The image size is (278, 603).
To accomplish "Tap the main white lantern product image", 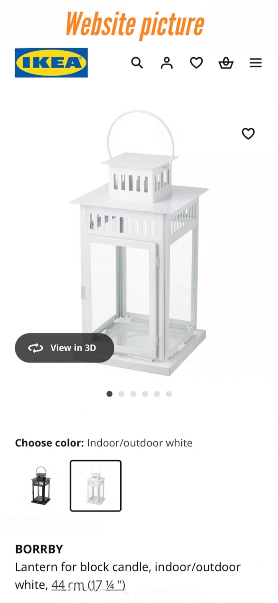I will 139,243.
